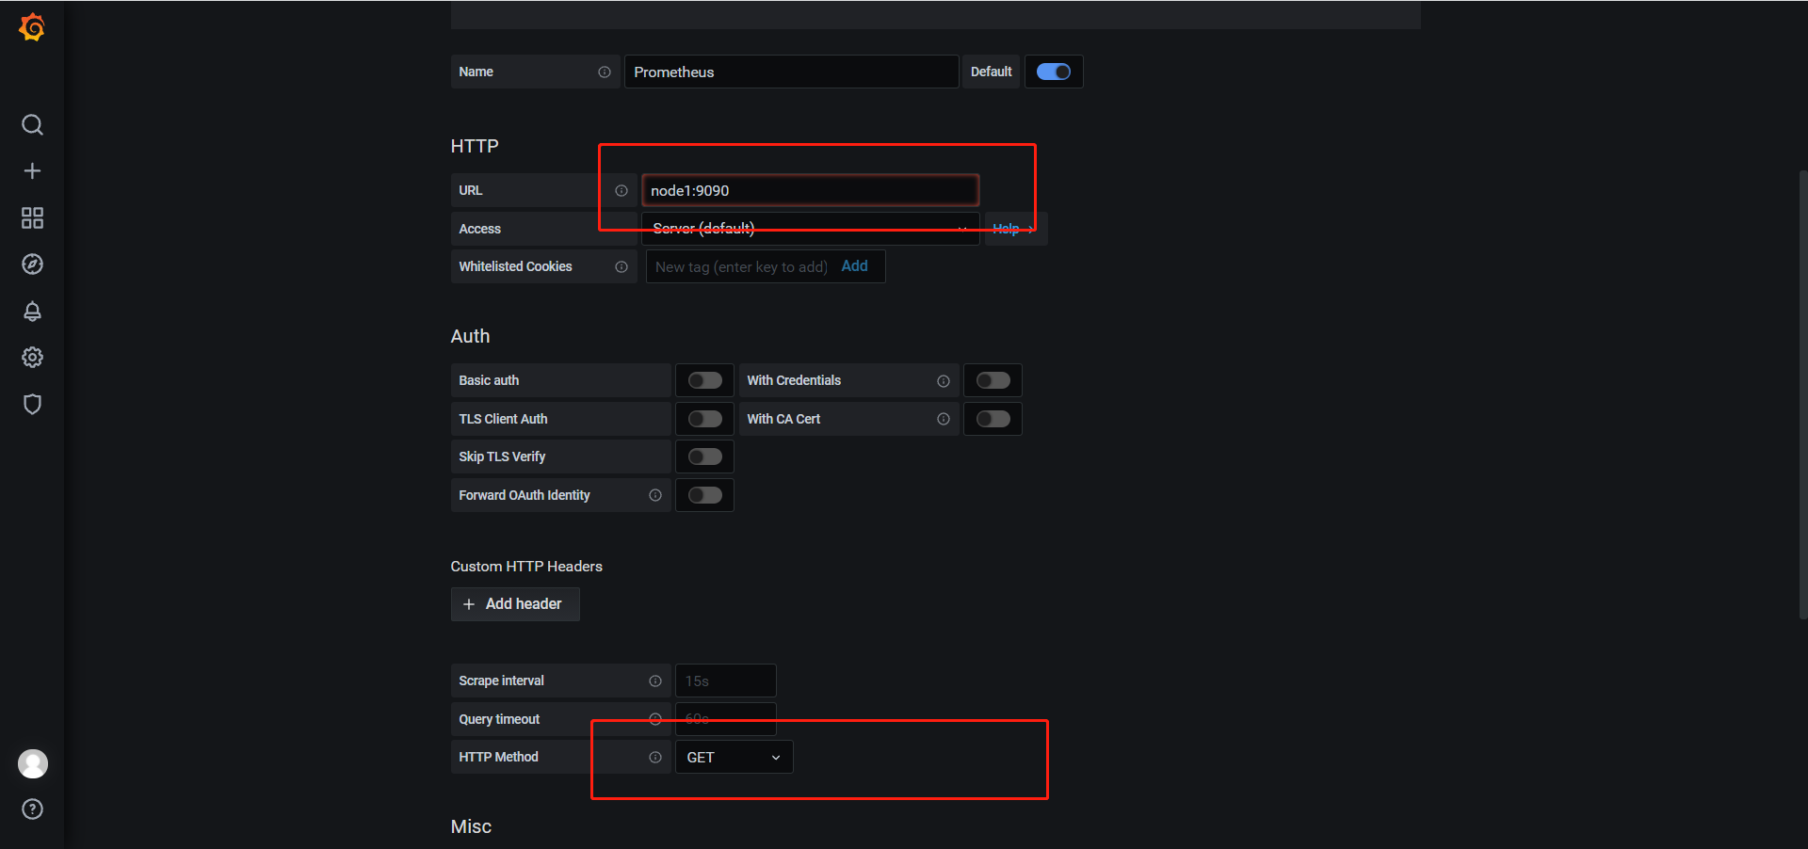This screenshot has height=849, width=1808.
Task: Click the Add header button
Action: (x=515, y=604)
